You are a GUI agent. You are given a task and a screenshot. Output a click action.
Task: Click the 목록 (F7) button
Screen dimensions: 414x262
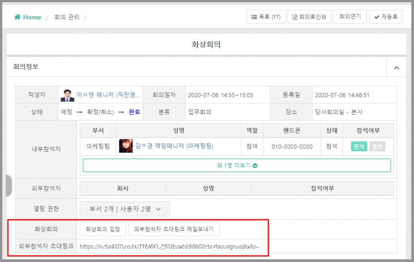pyautogui.click(x=266, y=17)
